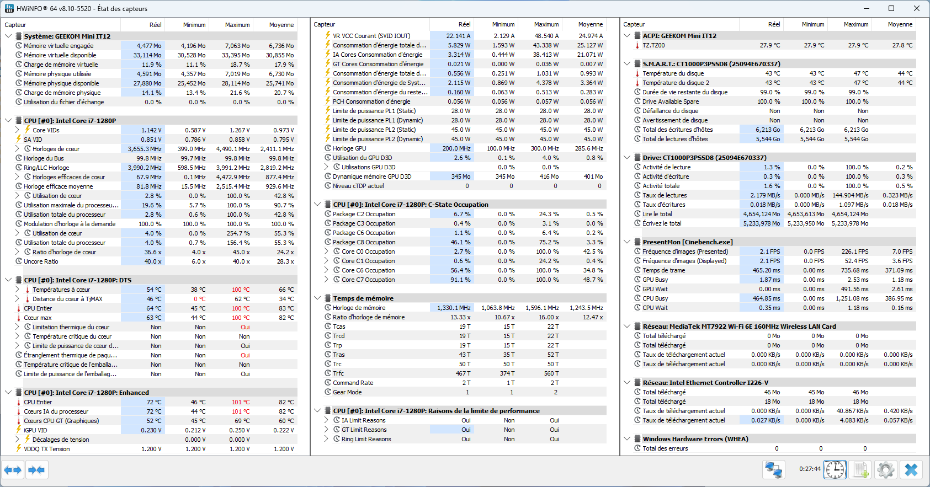
Task: Click the lightning icon beside iGPU VID
Action: pyautogui.click(x=19, y=430)
